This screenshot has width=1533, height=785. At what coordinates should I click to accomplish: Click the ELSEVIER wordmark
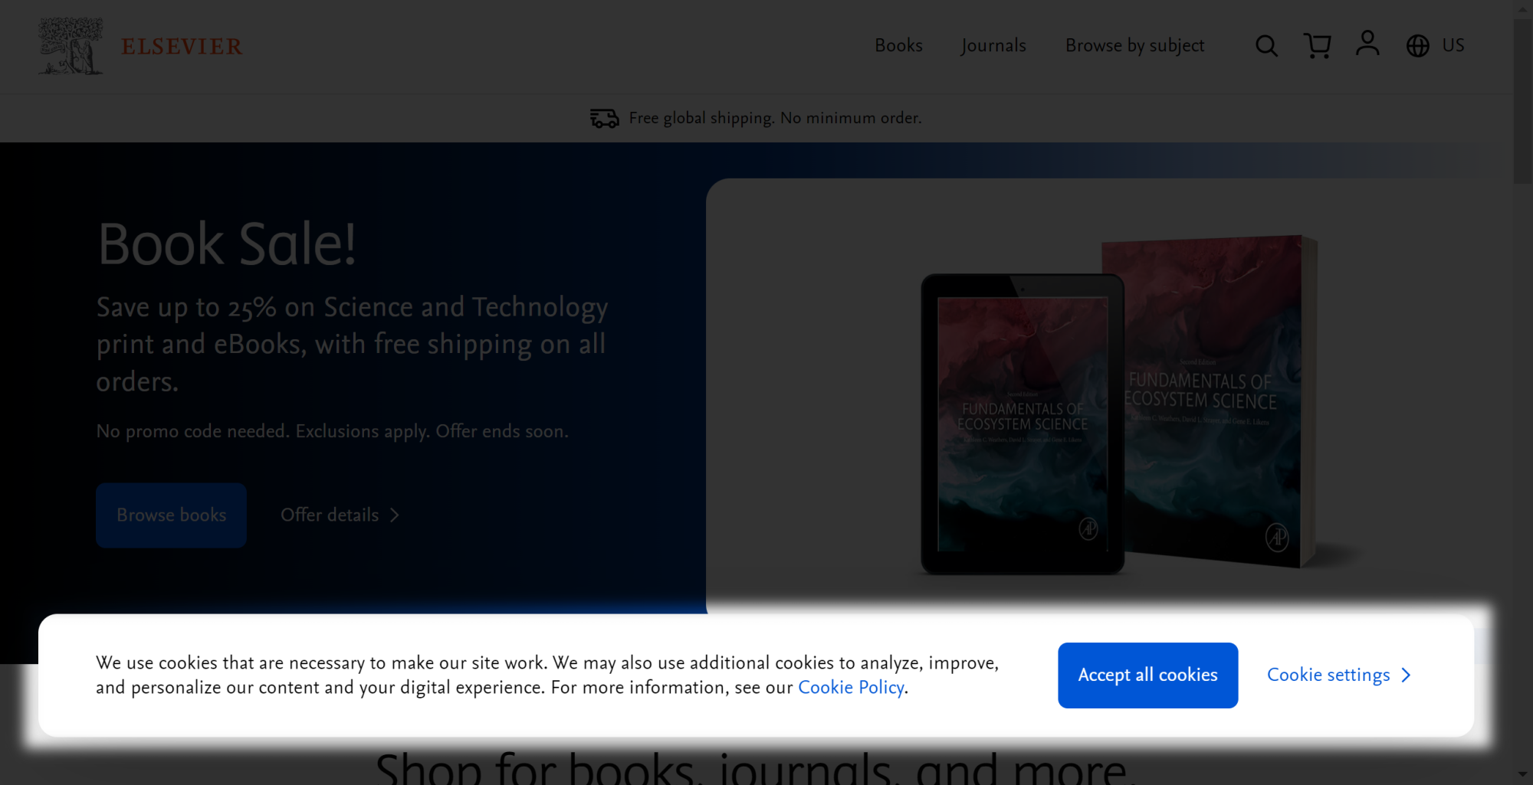[x=181, y=46]
